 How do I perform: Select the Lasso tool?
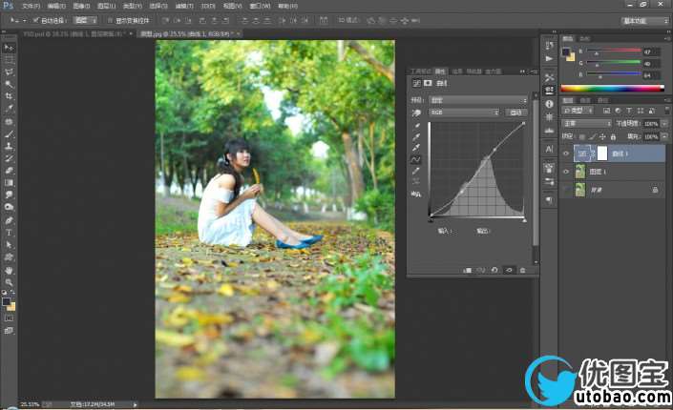pyautogui.click(x=9, y=72)
